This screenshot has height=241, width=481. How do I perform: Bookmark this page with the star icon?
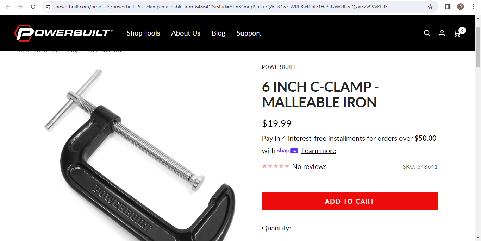[430, 7]
